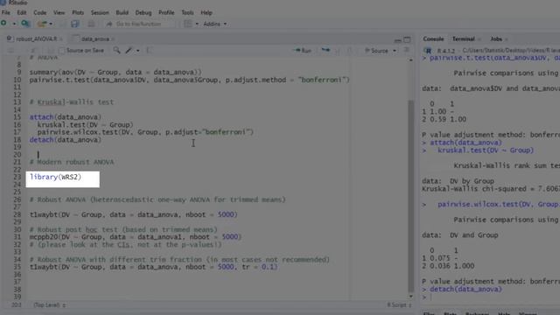Viewport: 560px width, 315px height.
Task: Switch to the Jobs tab
Action: pyautogui.click(x=496, y=38)
